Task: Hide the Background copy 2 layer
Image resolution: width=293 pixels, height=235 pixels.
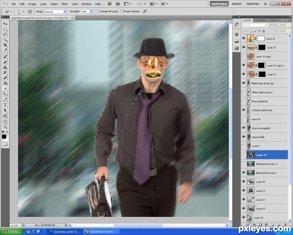Action: [x=244, y=173]
